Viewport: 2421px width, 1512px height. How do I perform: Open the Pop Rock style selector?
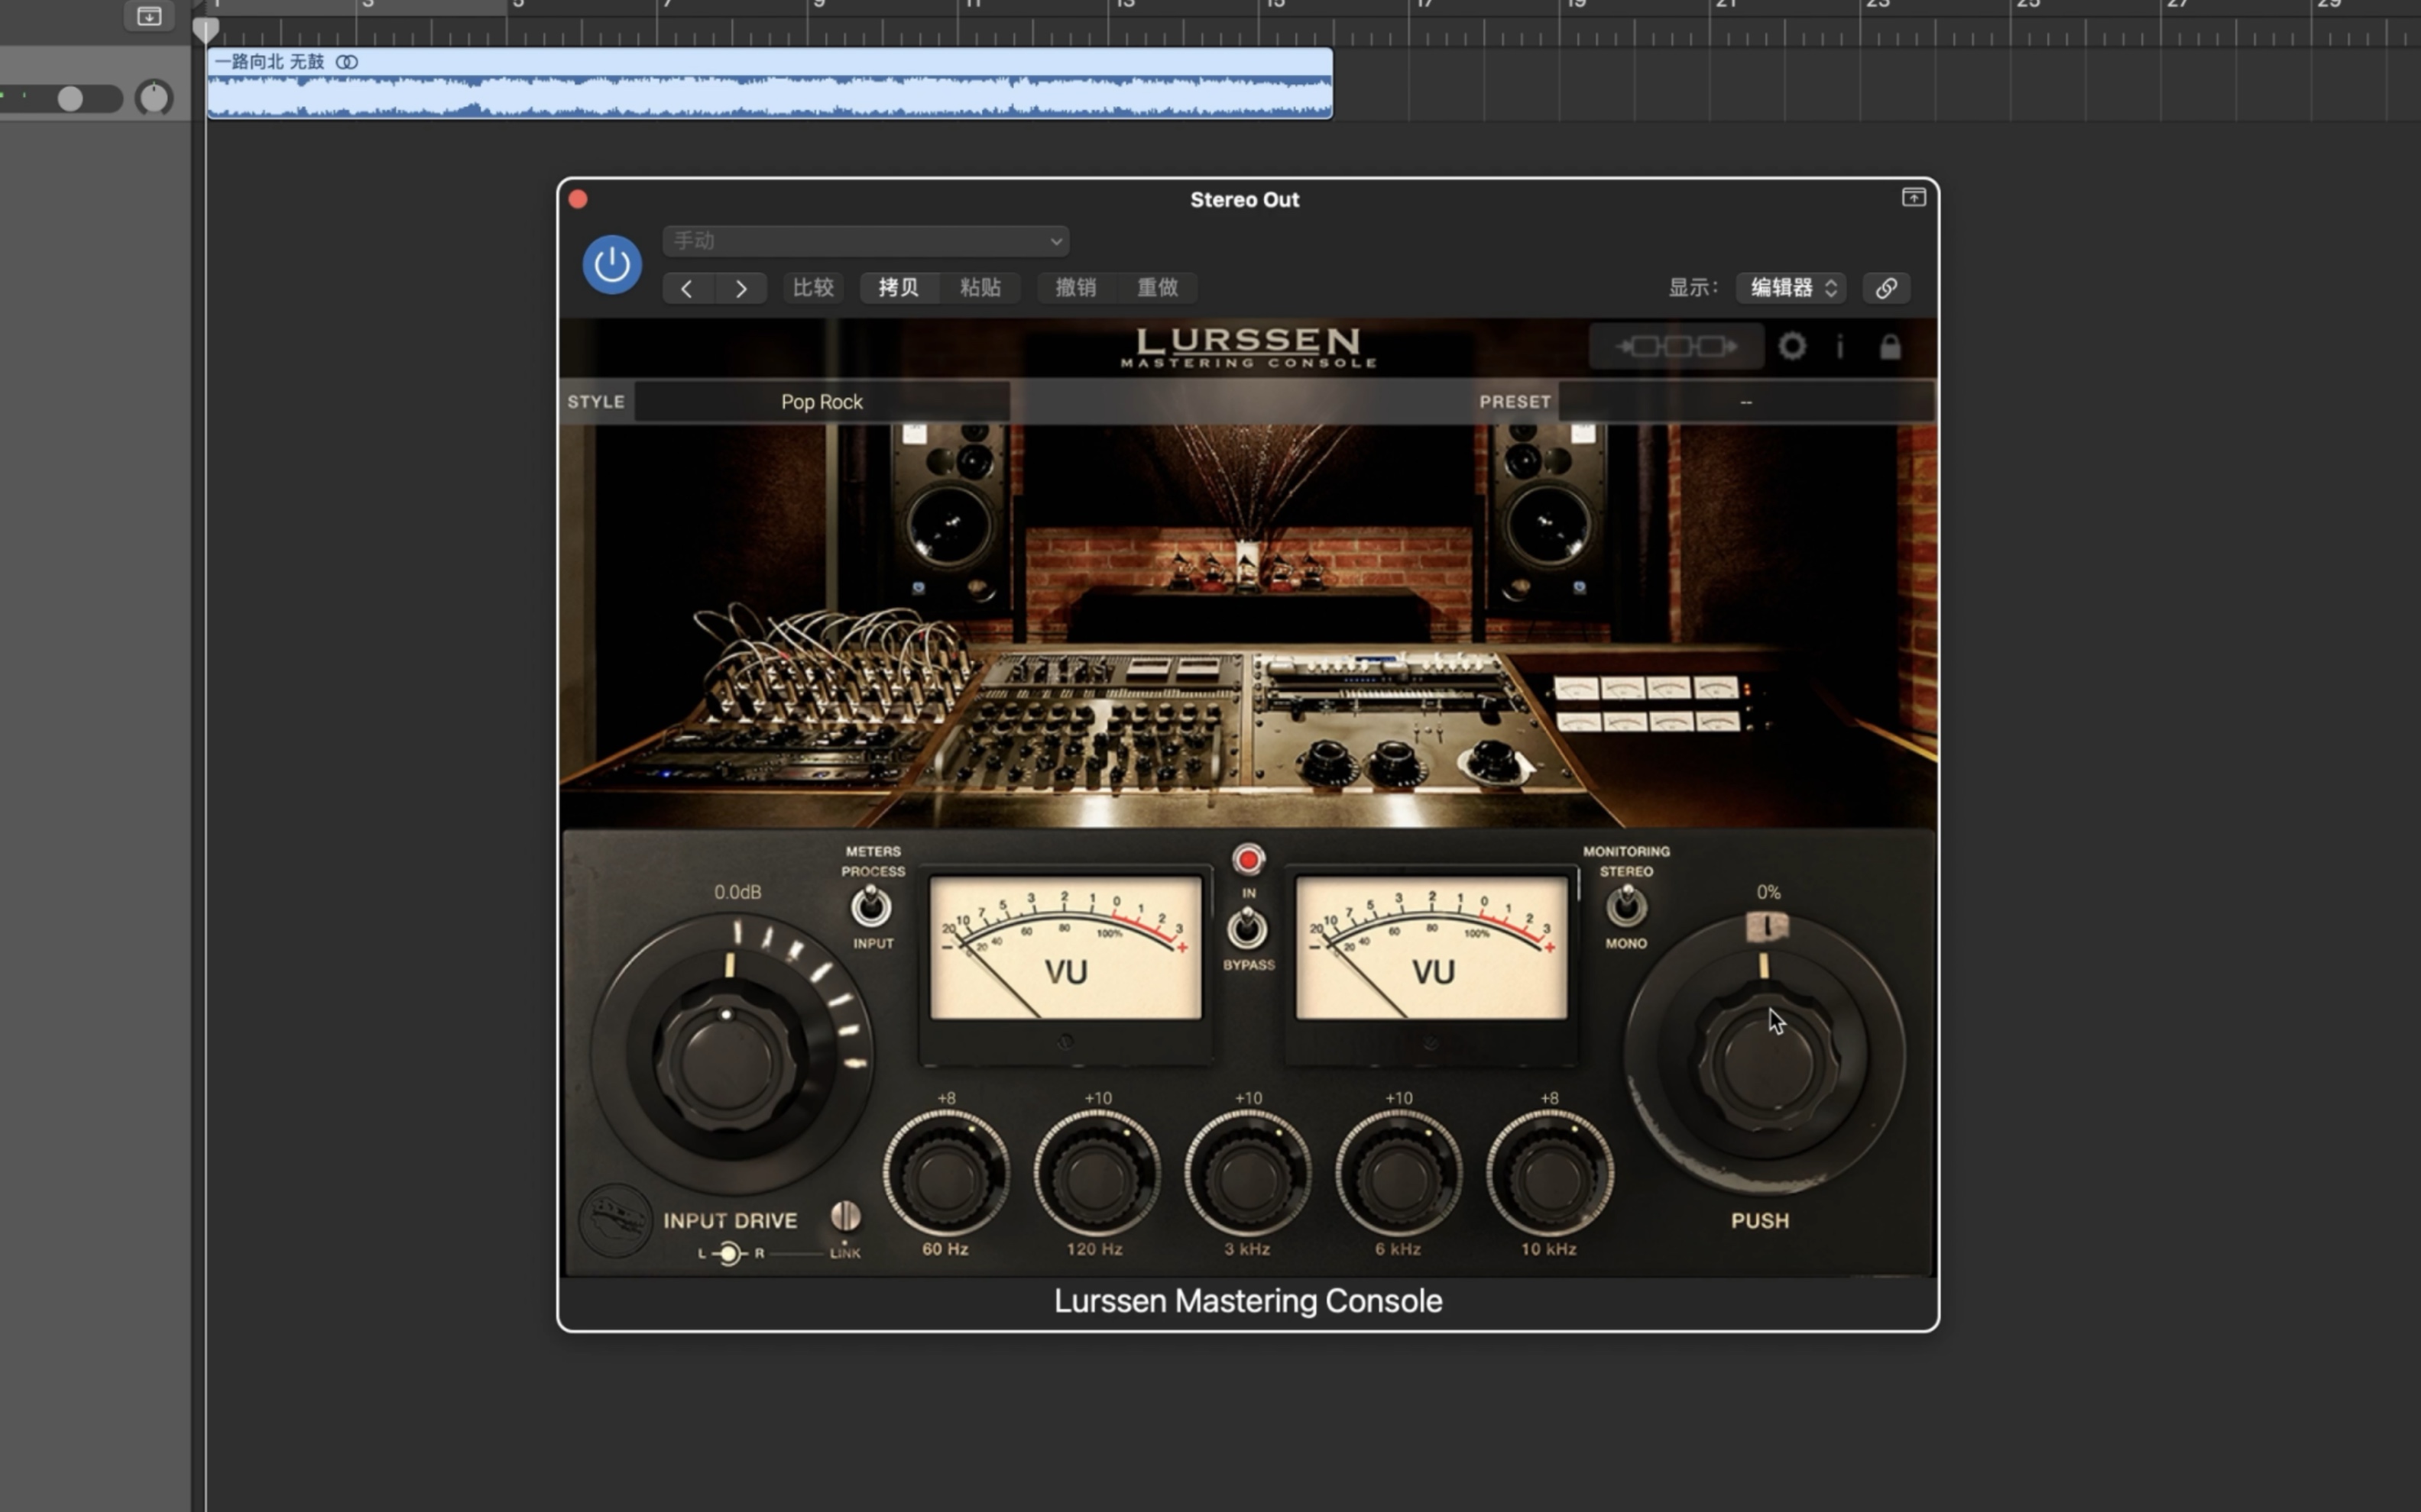(822, 402)
